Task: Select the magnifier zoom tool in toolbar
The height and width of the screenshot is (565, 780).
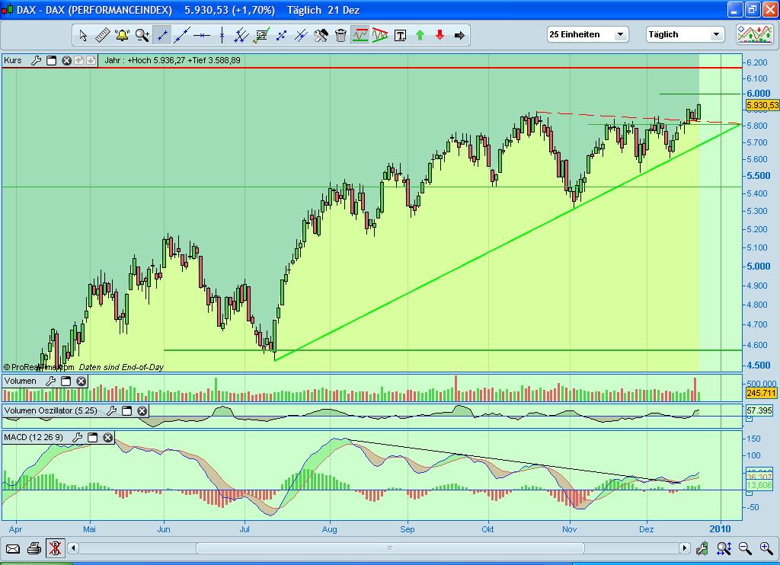Action: click(x=142, y=35)
